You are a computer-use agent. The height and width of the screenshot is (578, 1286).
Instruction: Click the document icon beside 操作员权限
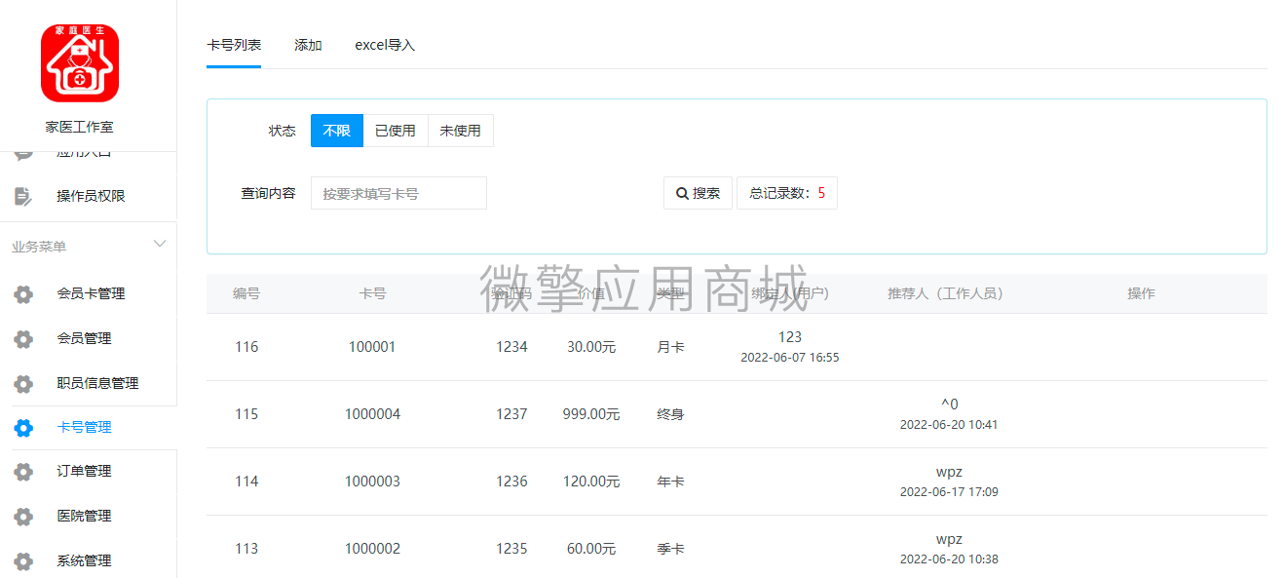coord(23,196)
